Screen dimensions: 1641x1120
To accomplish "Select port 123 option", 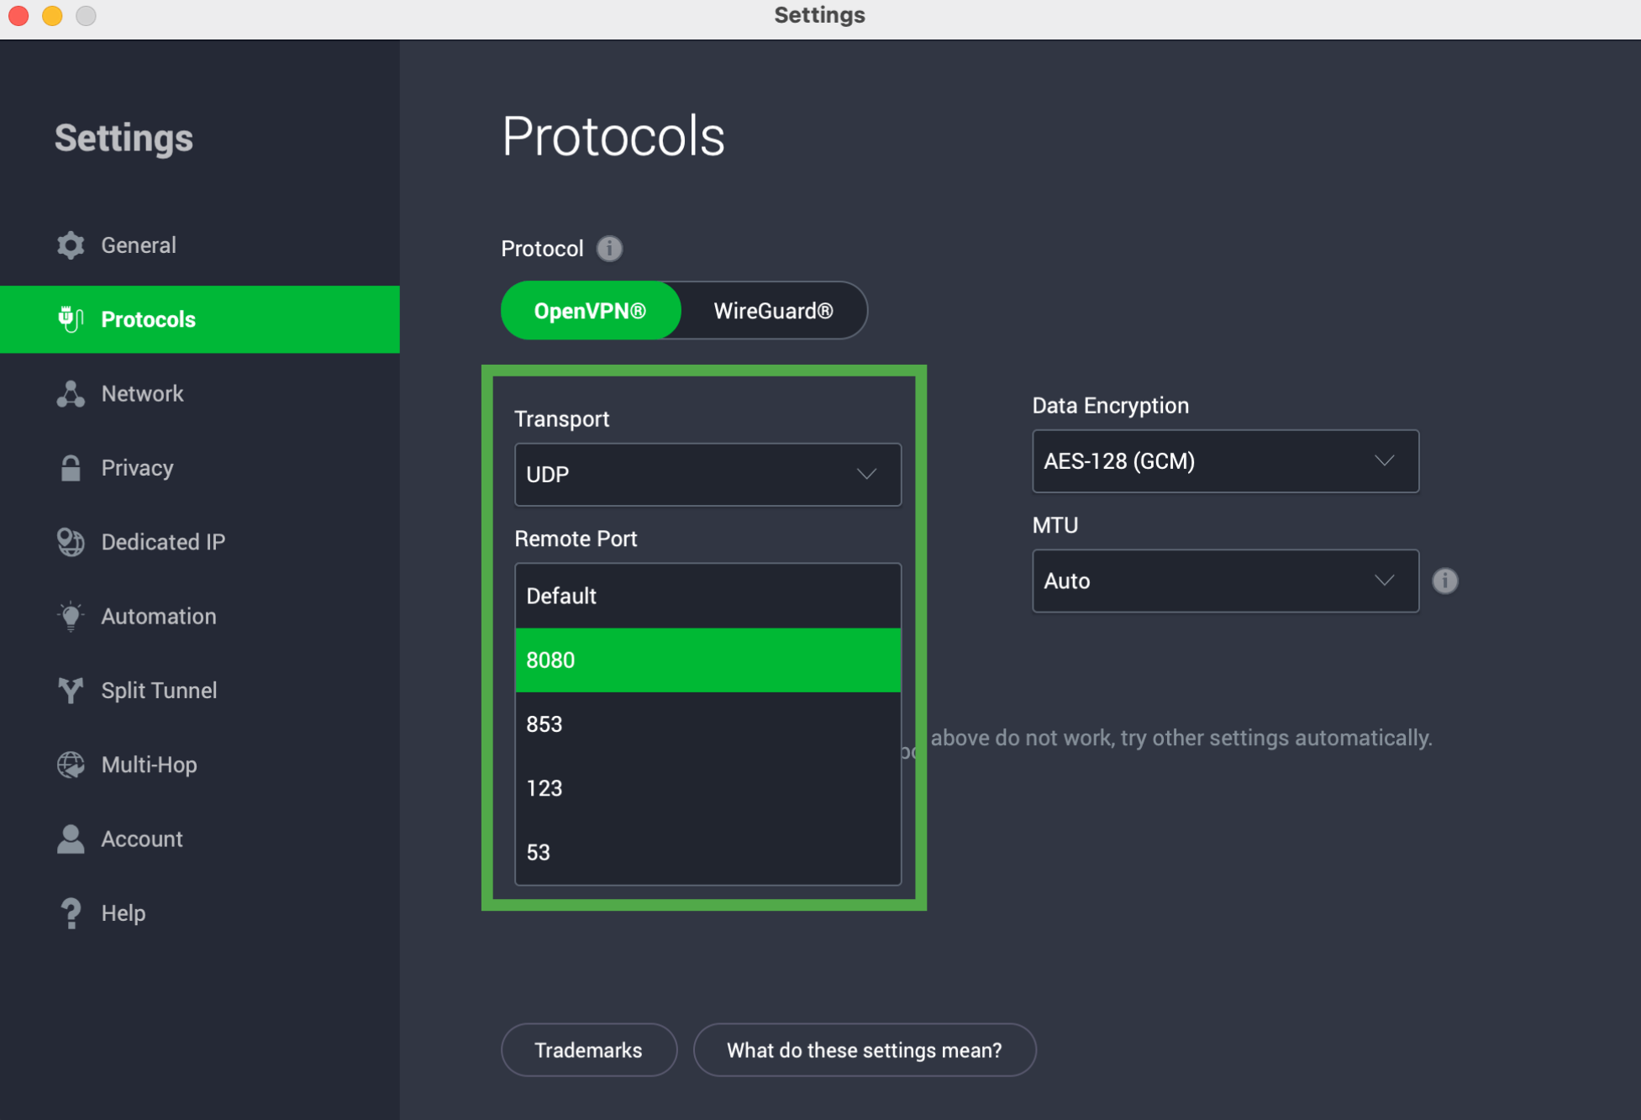I will [707, 788].
